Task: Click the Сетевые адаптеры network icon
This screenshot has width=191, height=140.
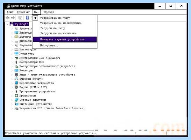Action: 16,100
